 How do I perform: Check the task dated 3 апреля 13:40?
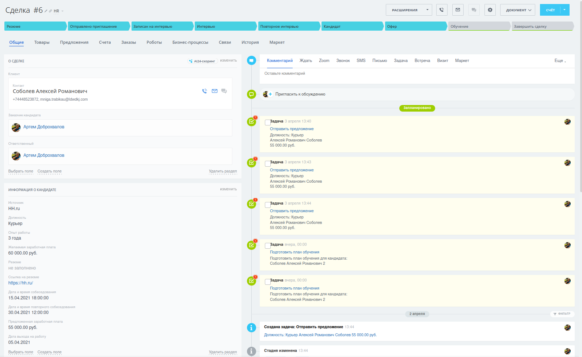tap(267, 123)
